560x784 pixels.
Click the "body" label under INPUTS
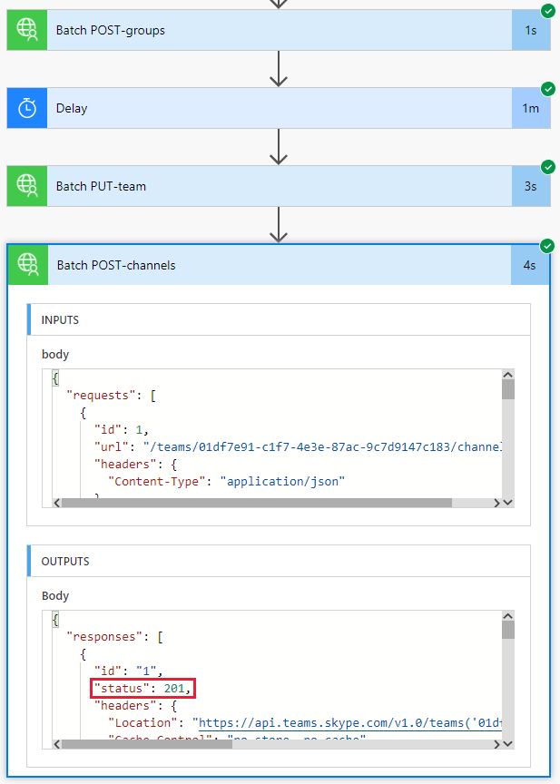tap(55, 355)
